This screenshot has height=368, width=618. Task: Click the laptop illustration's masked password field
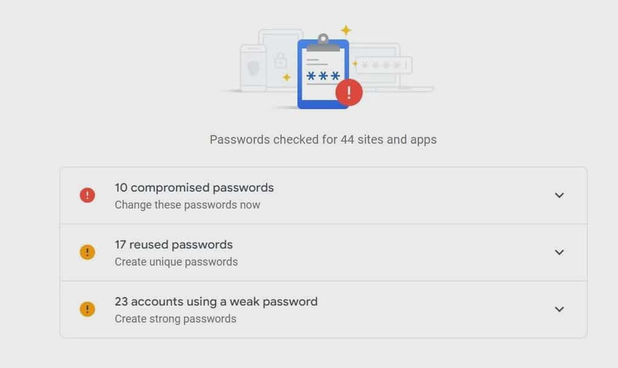pos(384,65)
